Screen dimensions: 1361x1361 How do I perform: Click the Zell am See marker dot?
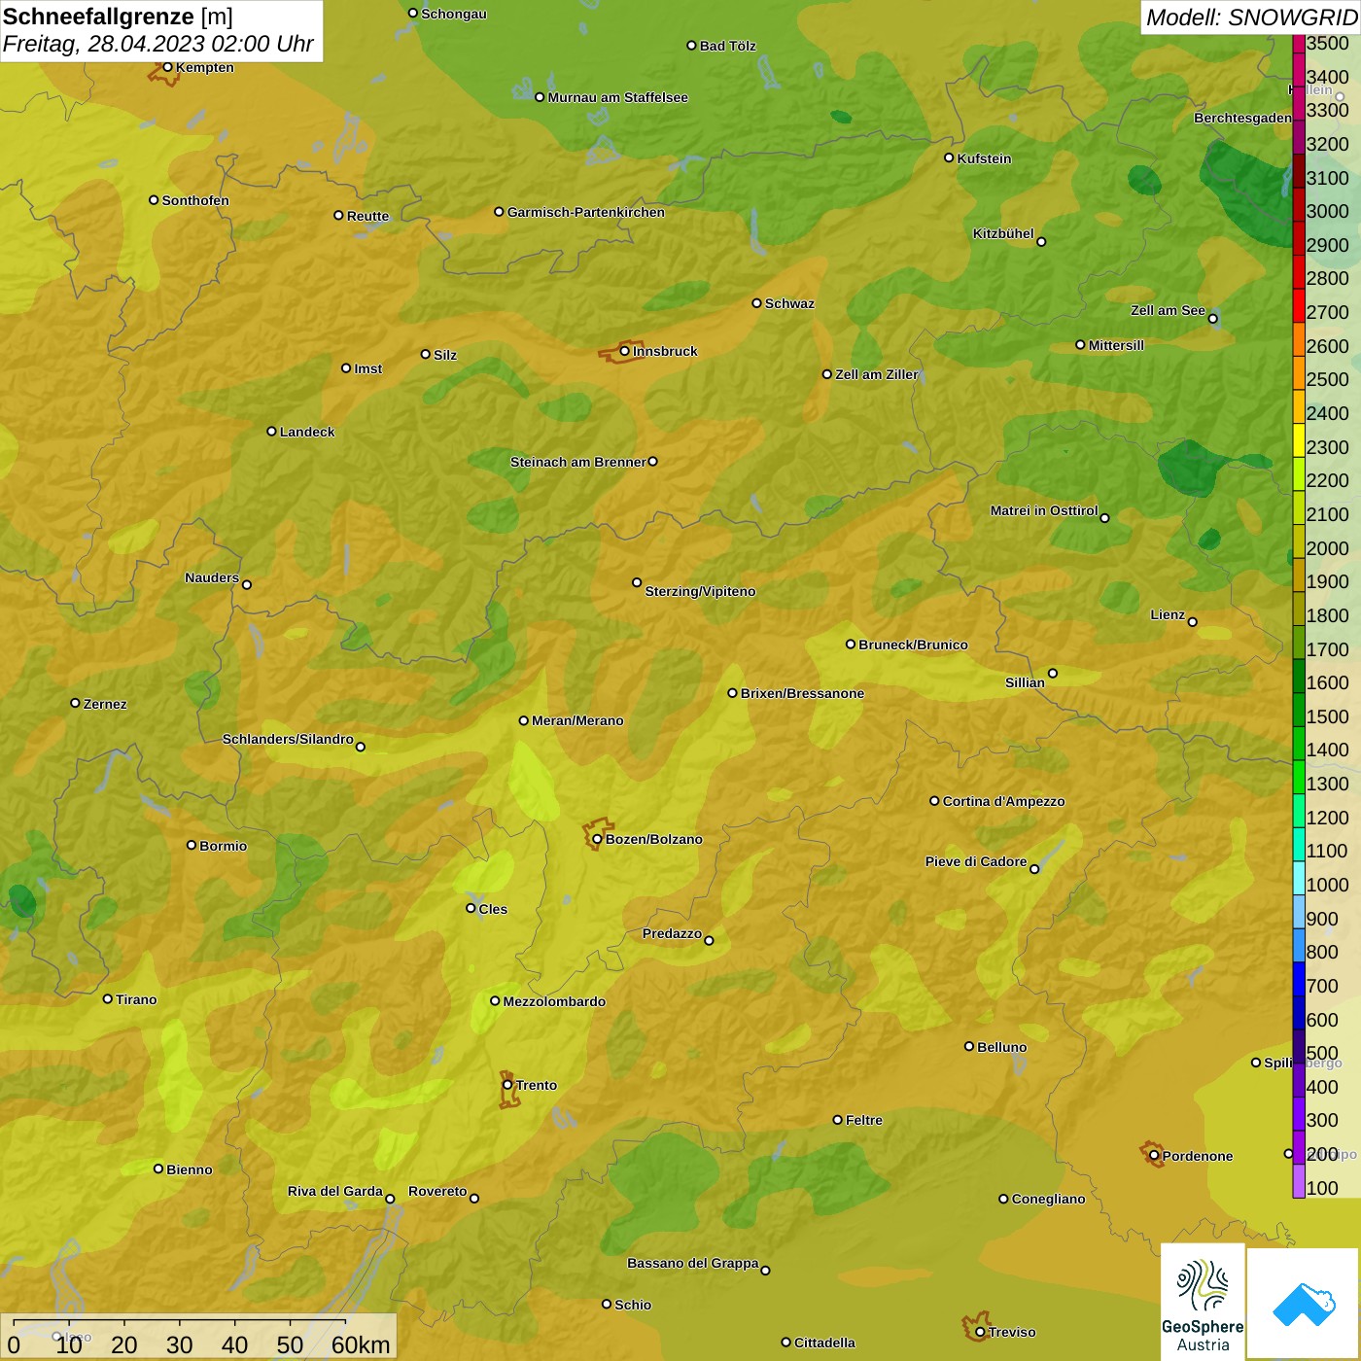(1212, 319)
